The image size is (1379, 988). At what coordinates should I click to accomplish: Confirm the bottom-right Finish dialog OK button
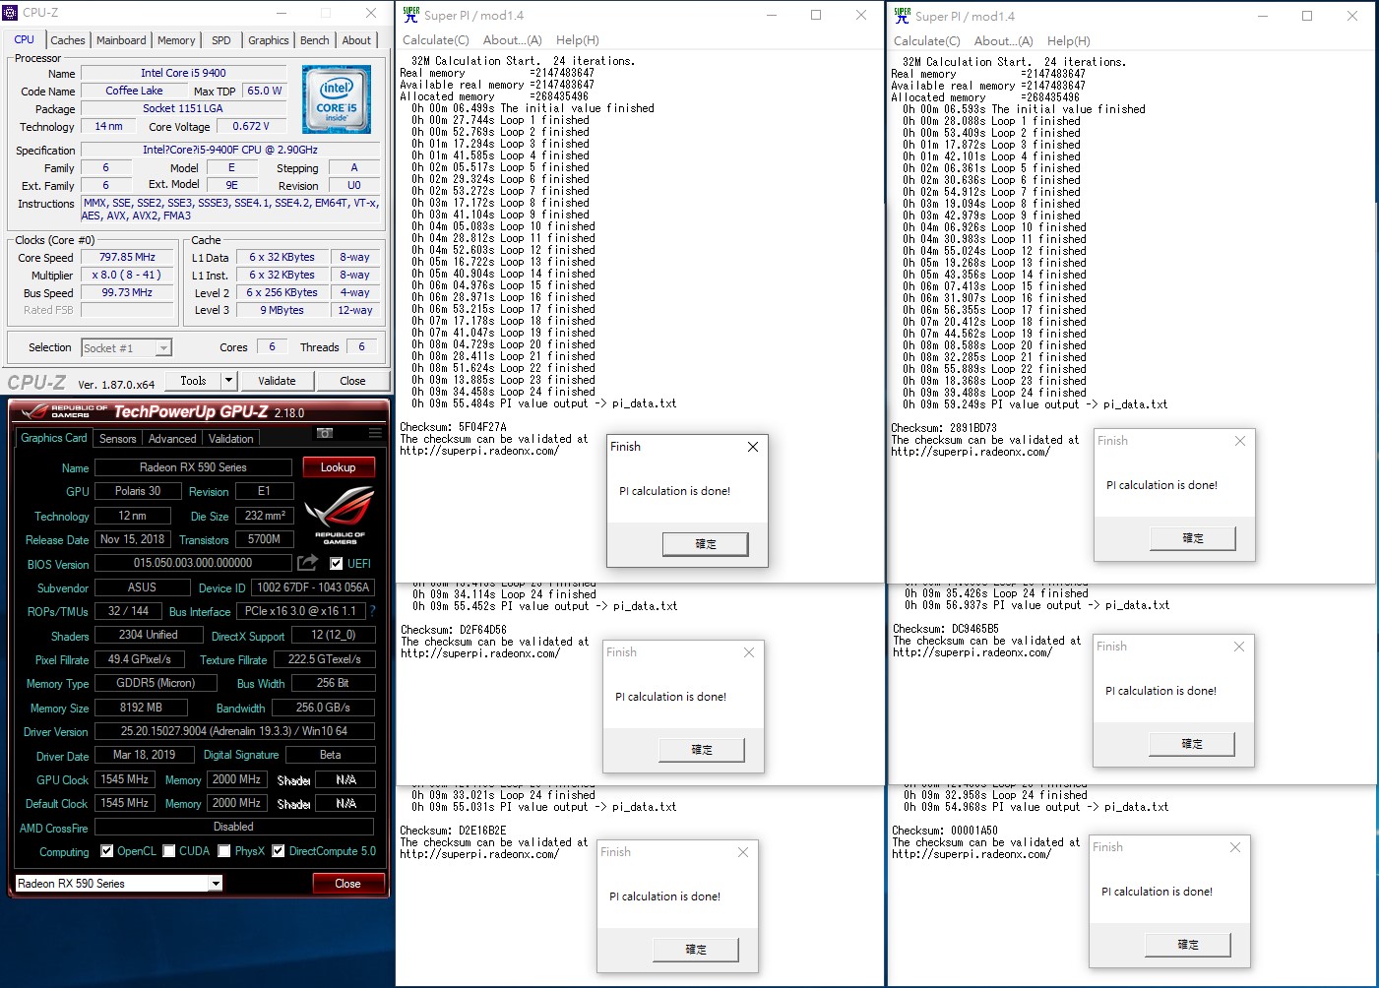(x=1188, y=945)
